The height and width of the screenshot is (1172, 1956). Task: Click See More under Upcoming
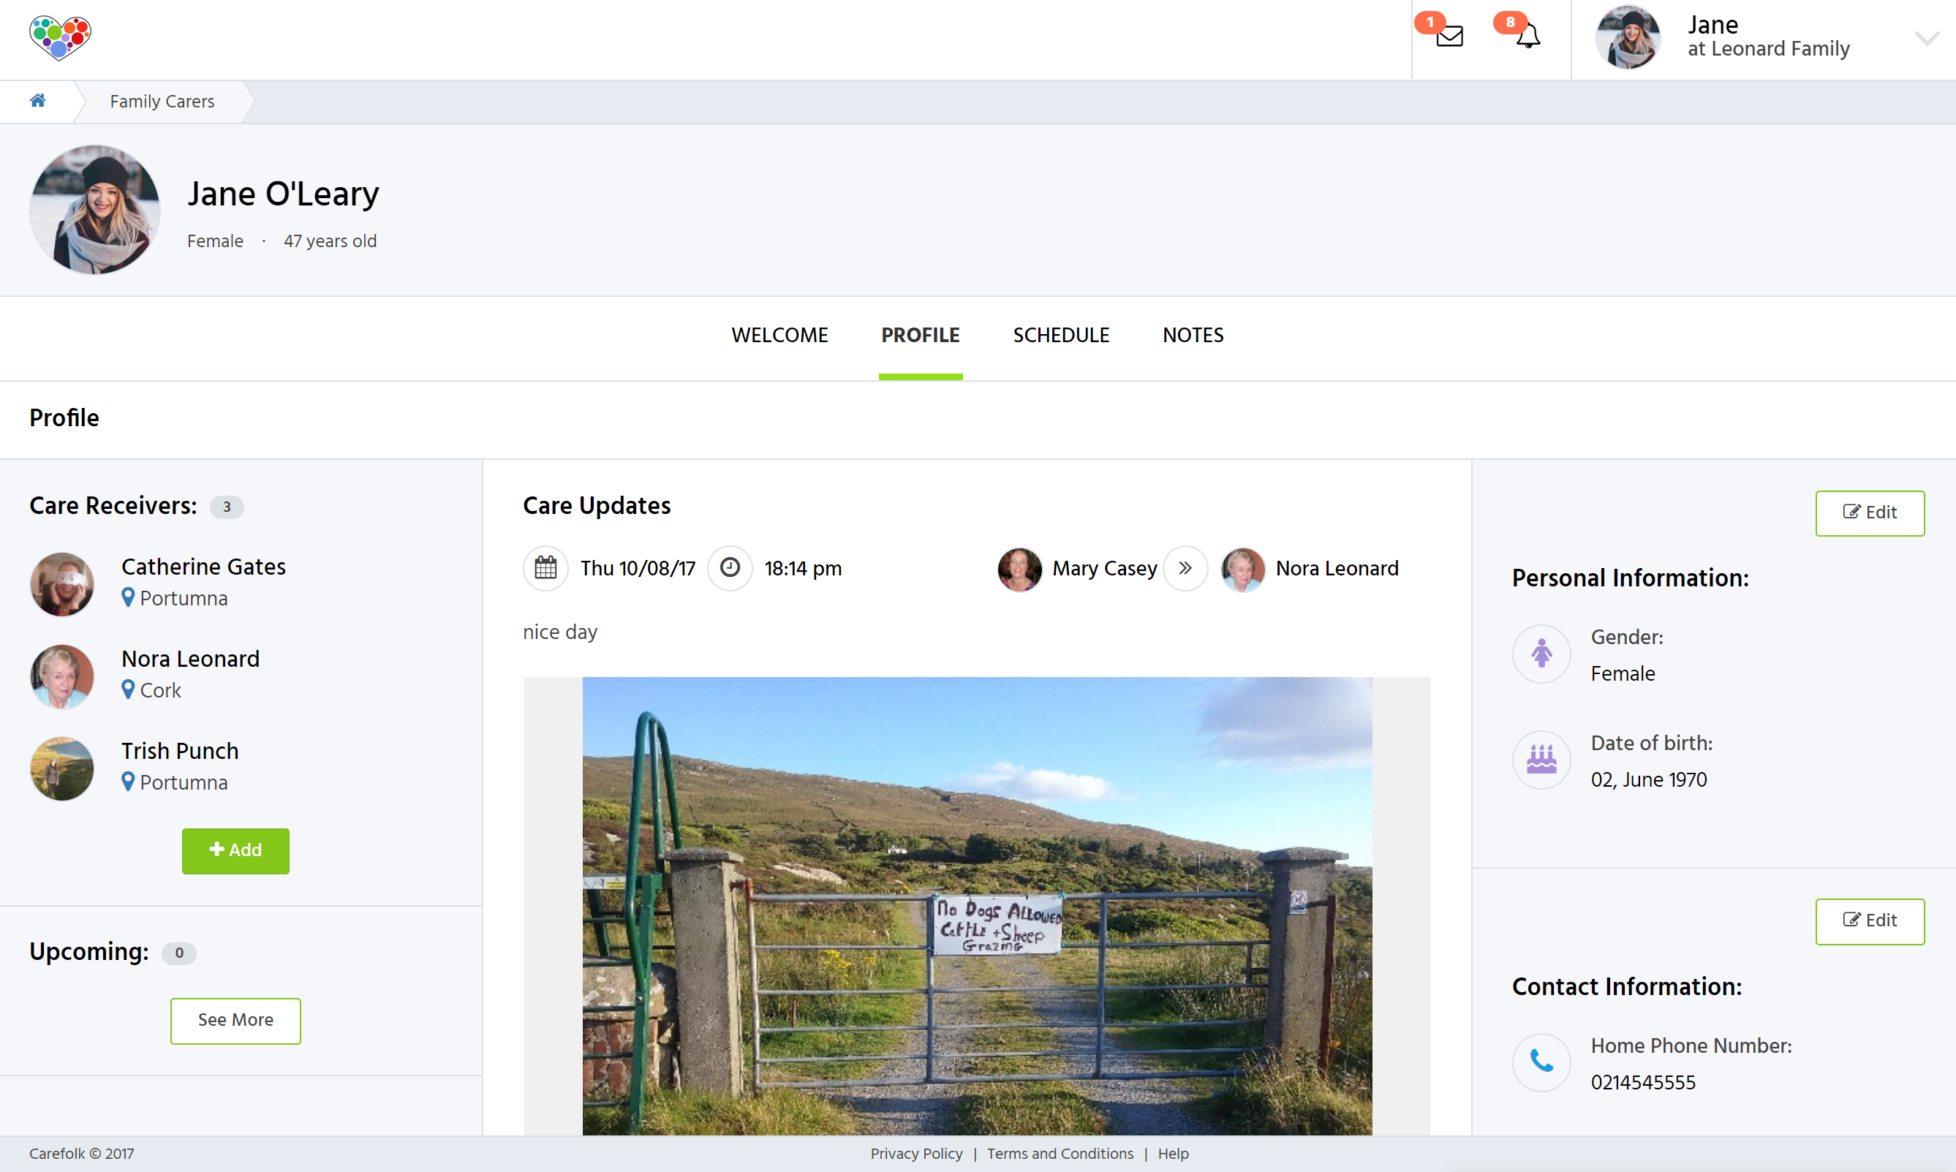point(235,1021)
